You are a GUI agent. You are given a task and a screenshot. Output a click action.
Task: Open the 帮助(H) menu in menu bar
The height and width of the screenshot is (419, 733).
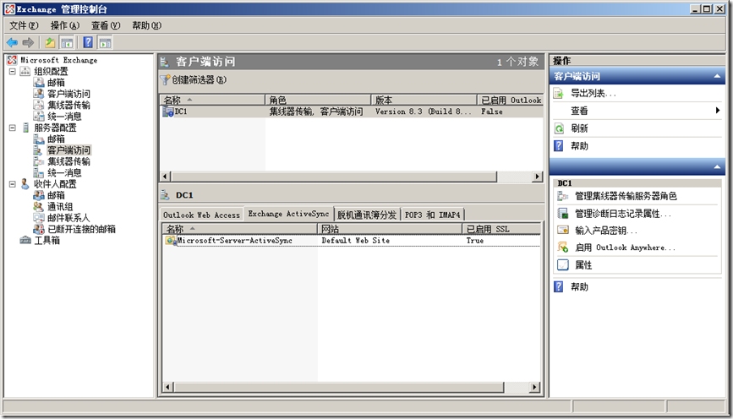[x=147, y=25]
